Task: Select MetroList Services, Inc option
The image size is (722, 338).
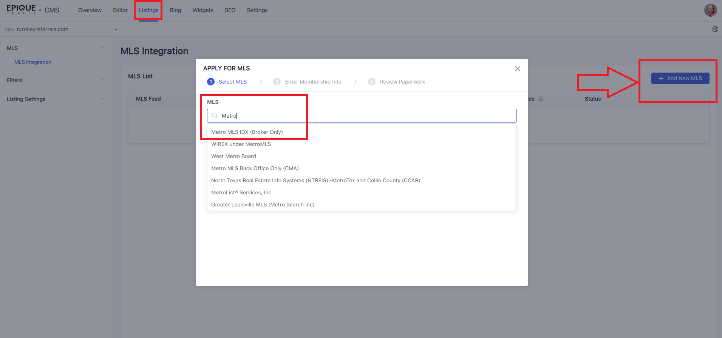Action: pos(241,192)
